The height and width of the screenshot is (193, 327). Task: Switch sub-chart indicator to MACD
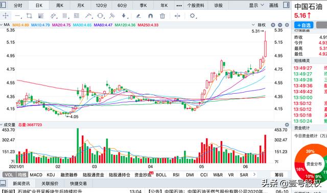(x=36, y=175)
